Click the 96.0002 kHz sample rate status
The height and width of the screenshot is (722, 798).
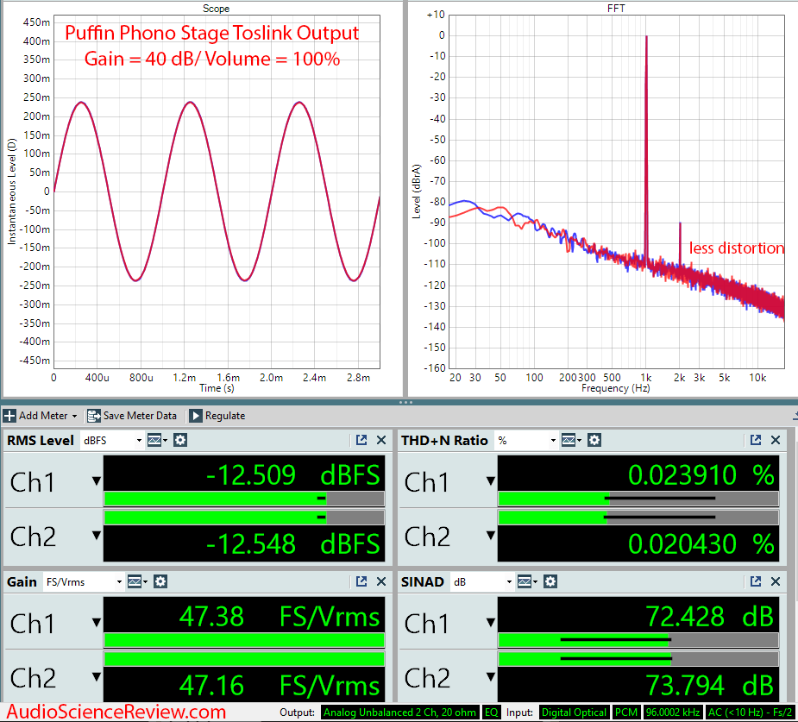tap(672, 713)
